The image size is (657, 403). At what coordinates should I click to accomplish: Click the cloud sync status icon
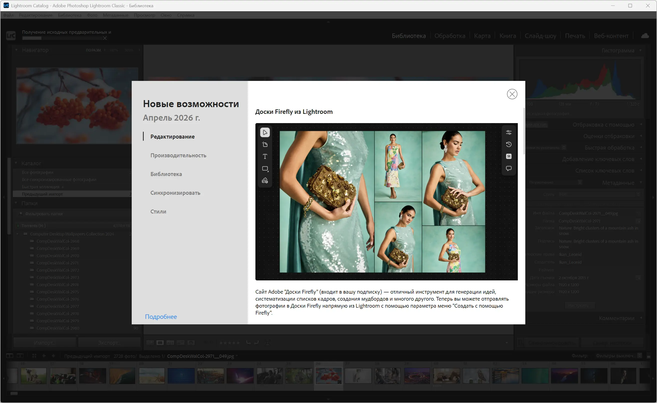pyautogui.click(x=645, y=36)
